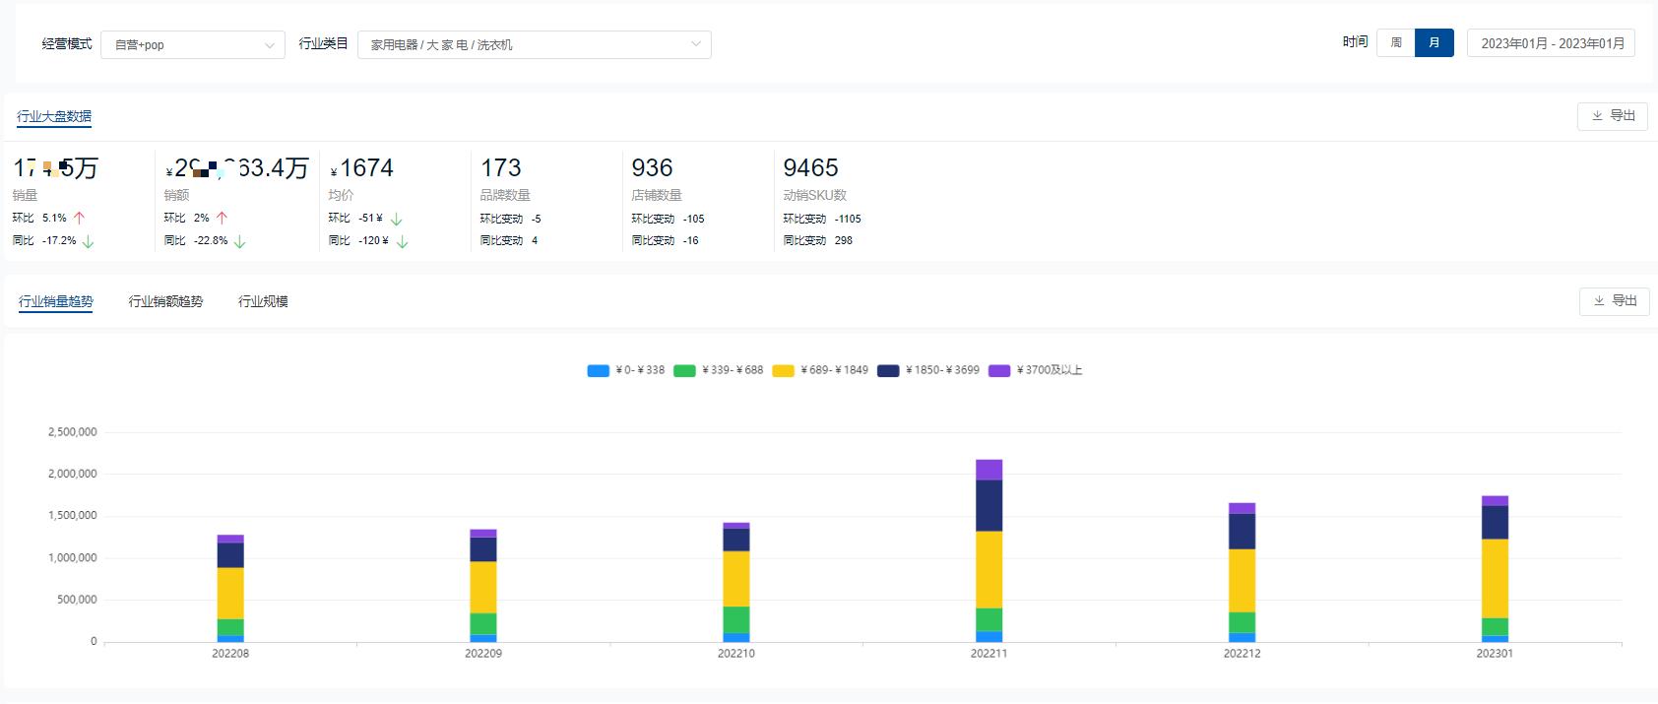
Task: Open the 经营模式 dropdown showing 自营+pop
Action: coord(193,45)
